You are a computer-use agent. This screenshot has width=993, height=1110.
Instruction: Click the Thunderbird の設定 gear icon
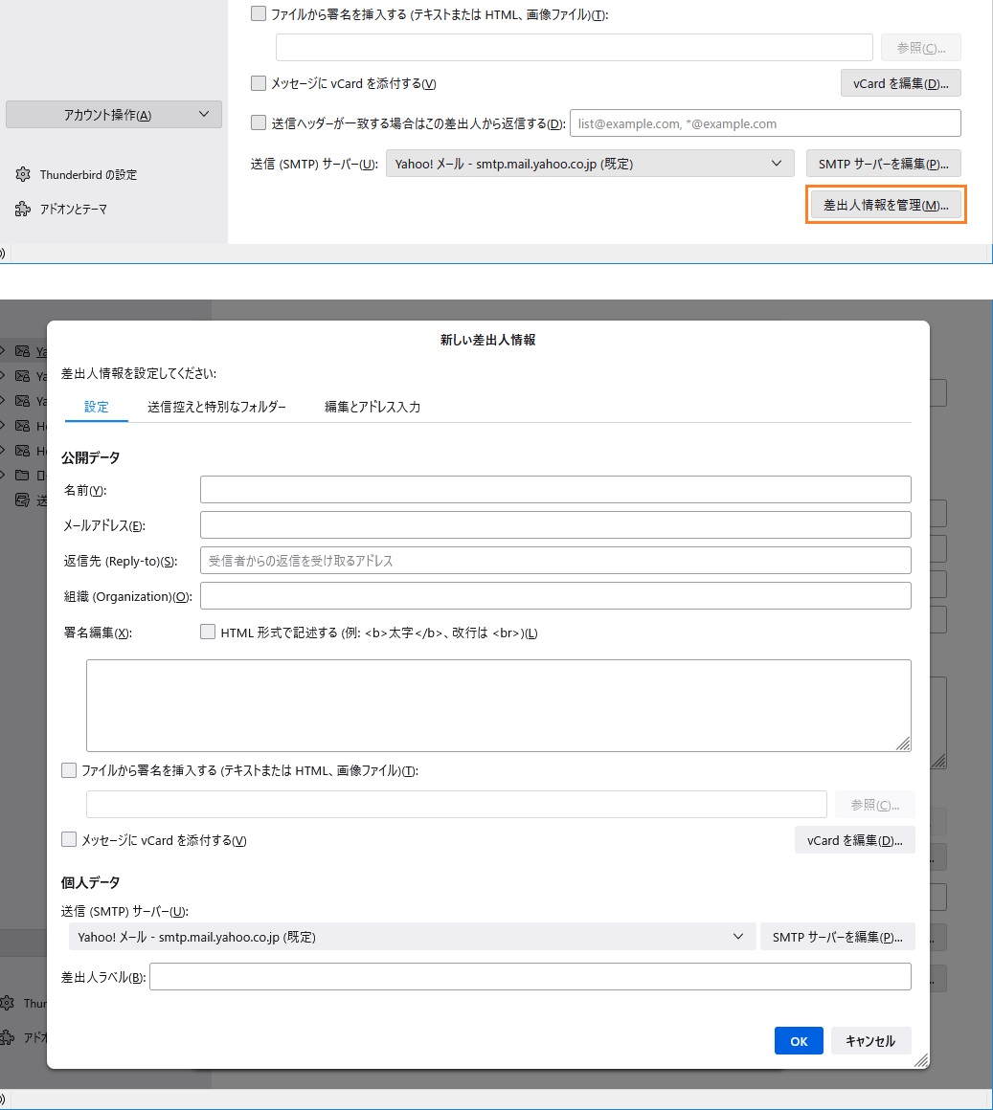tap(23, 174)
